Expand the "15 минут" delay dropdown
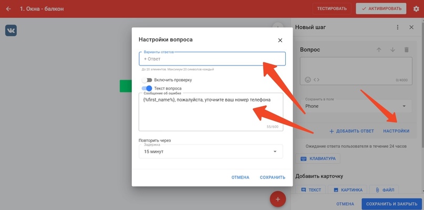 [211, 151]
